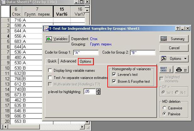Image resolution: width=194 pixels, height=131 pixels.
Task: Click the Summary button
Action: pos(174,39)
